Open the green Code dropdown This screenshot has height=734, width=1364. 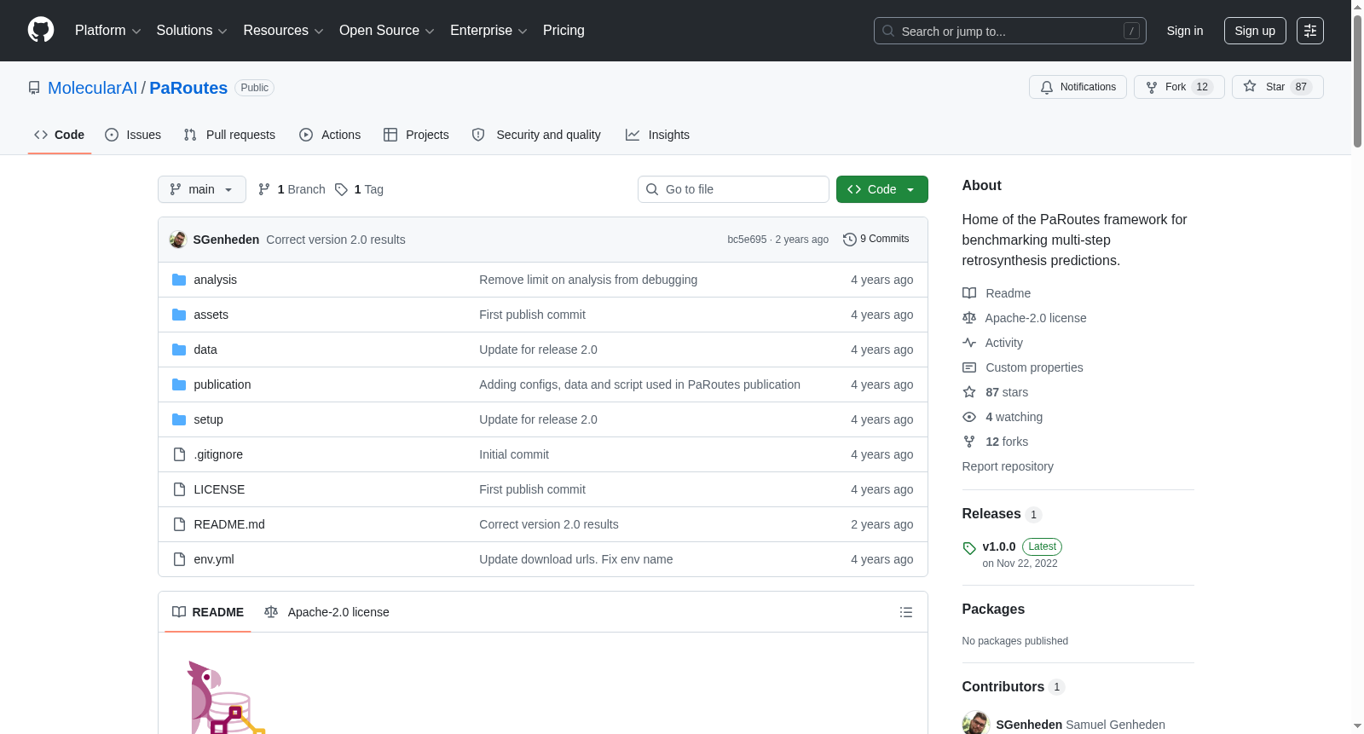coord(882,189)
